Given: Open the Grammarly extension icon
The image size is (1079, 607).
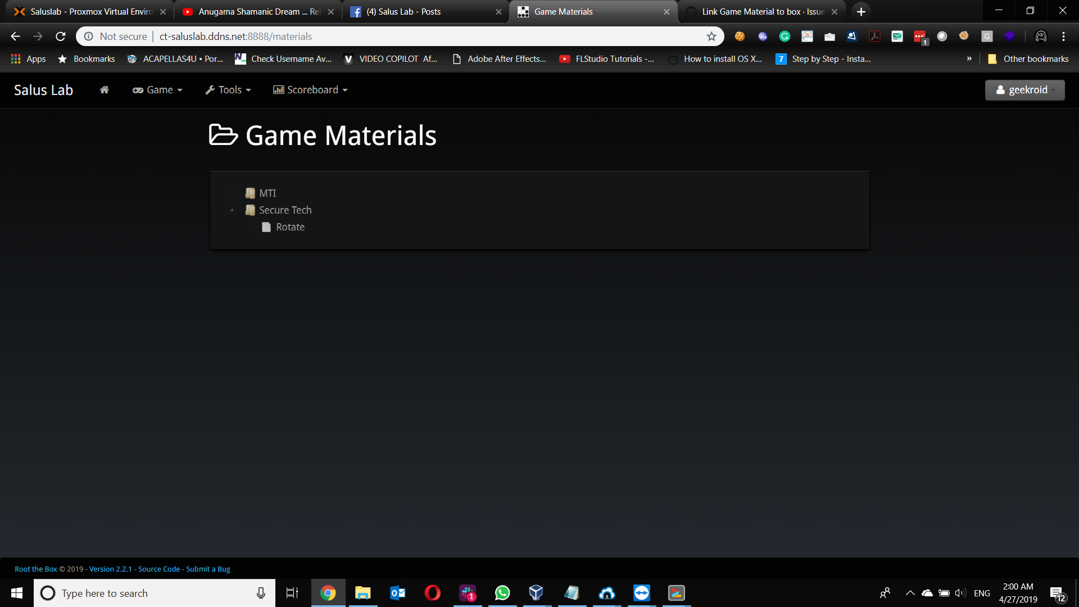Looking at the screenshot, I should (785, 36).
